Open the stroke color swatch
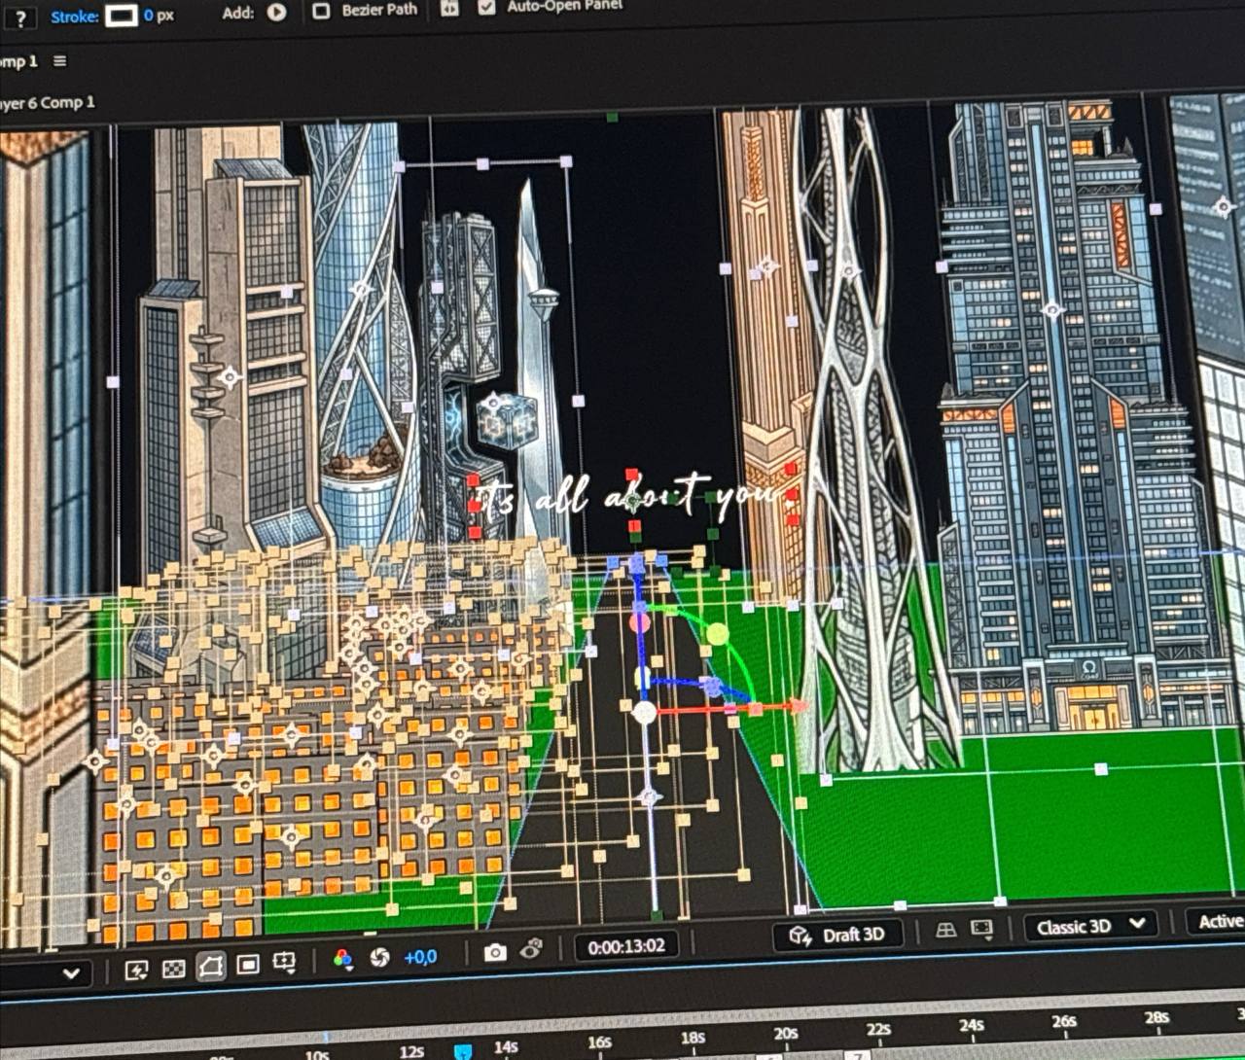The width and height of the screenshot is (1245, 1060). [121, 16]
